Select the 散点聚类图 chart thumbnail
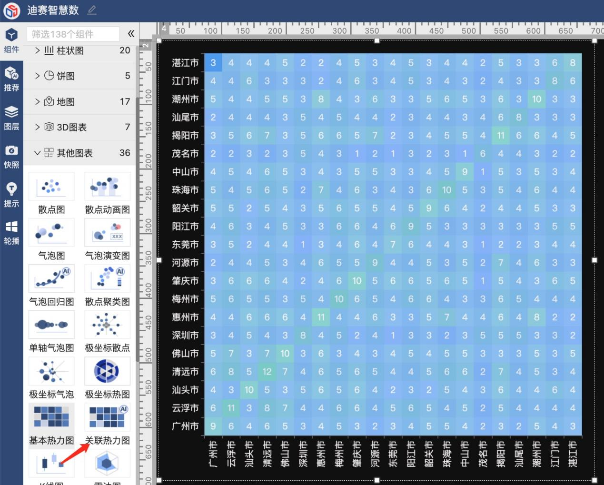Image resolution: width=604 pixels, height=485 pixels. [108, 278]
